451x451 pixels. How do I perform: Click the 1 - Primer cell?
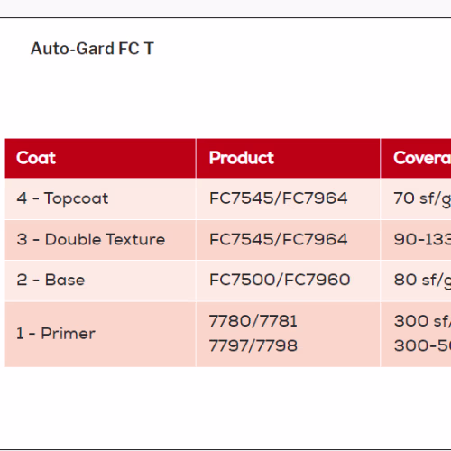(x=100, y=334)
